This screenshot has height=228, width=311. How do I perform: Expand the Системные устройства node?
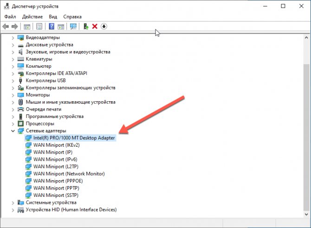pyautogui.click(x=13, y=203)
